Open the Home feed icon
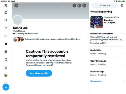Screen dimensions: 126x94 [x=6, y=12]
